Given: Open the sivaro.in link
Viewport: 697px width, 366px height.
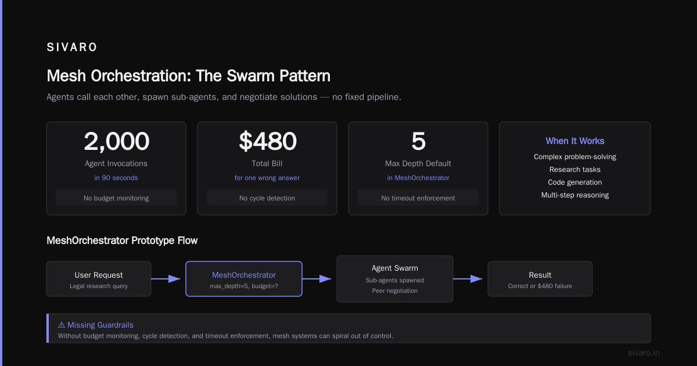Looking at the screenshot, I should [644, 353].
